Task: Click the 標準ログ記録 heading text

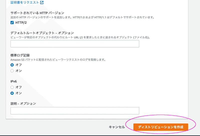Action: 20,55
